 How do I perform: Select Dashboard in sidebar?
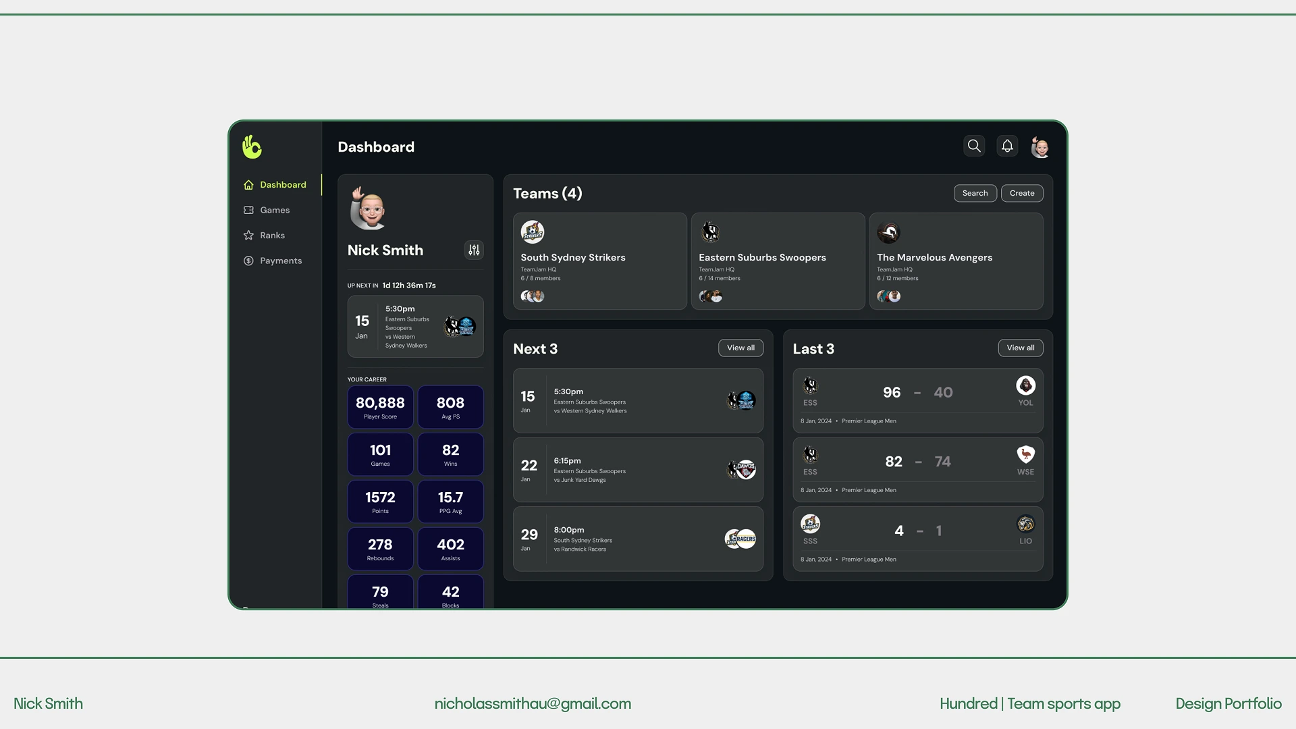282,185
